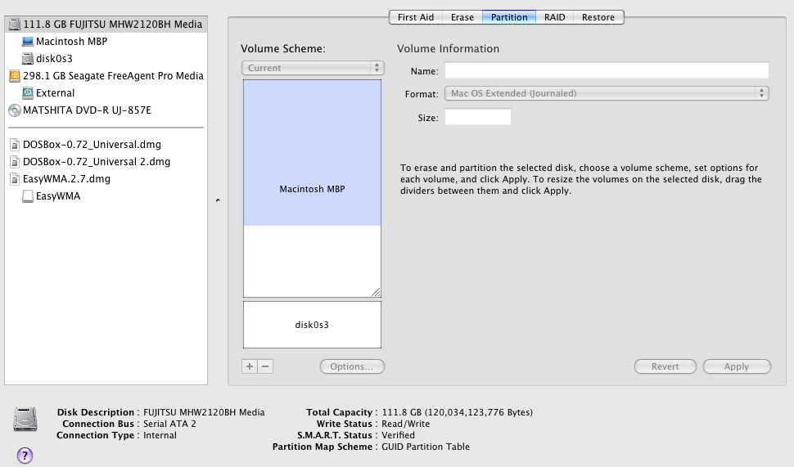Image resolution: width=794 pixels, height=467 pixels.
Task: Open the Format Mac OS Extended dropdown
Action: pos(607,93)
